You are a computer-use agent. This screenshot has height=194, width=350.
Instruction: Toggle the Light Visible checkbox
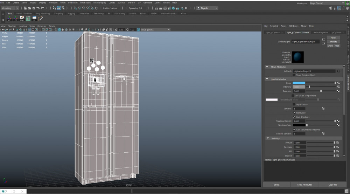294,104
